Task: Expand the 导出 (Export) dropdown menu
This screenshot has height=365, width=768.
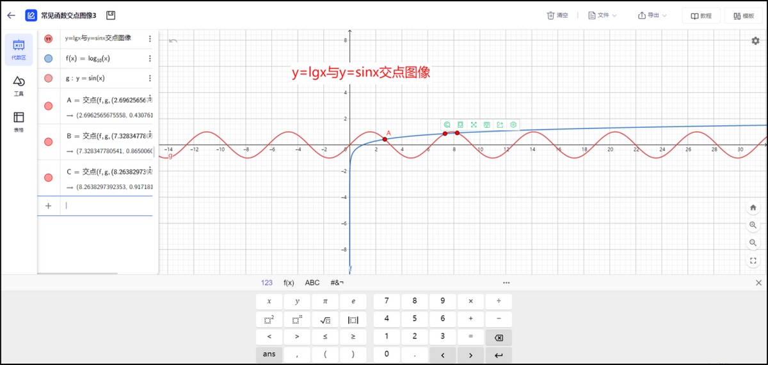Action: 652,15
